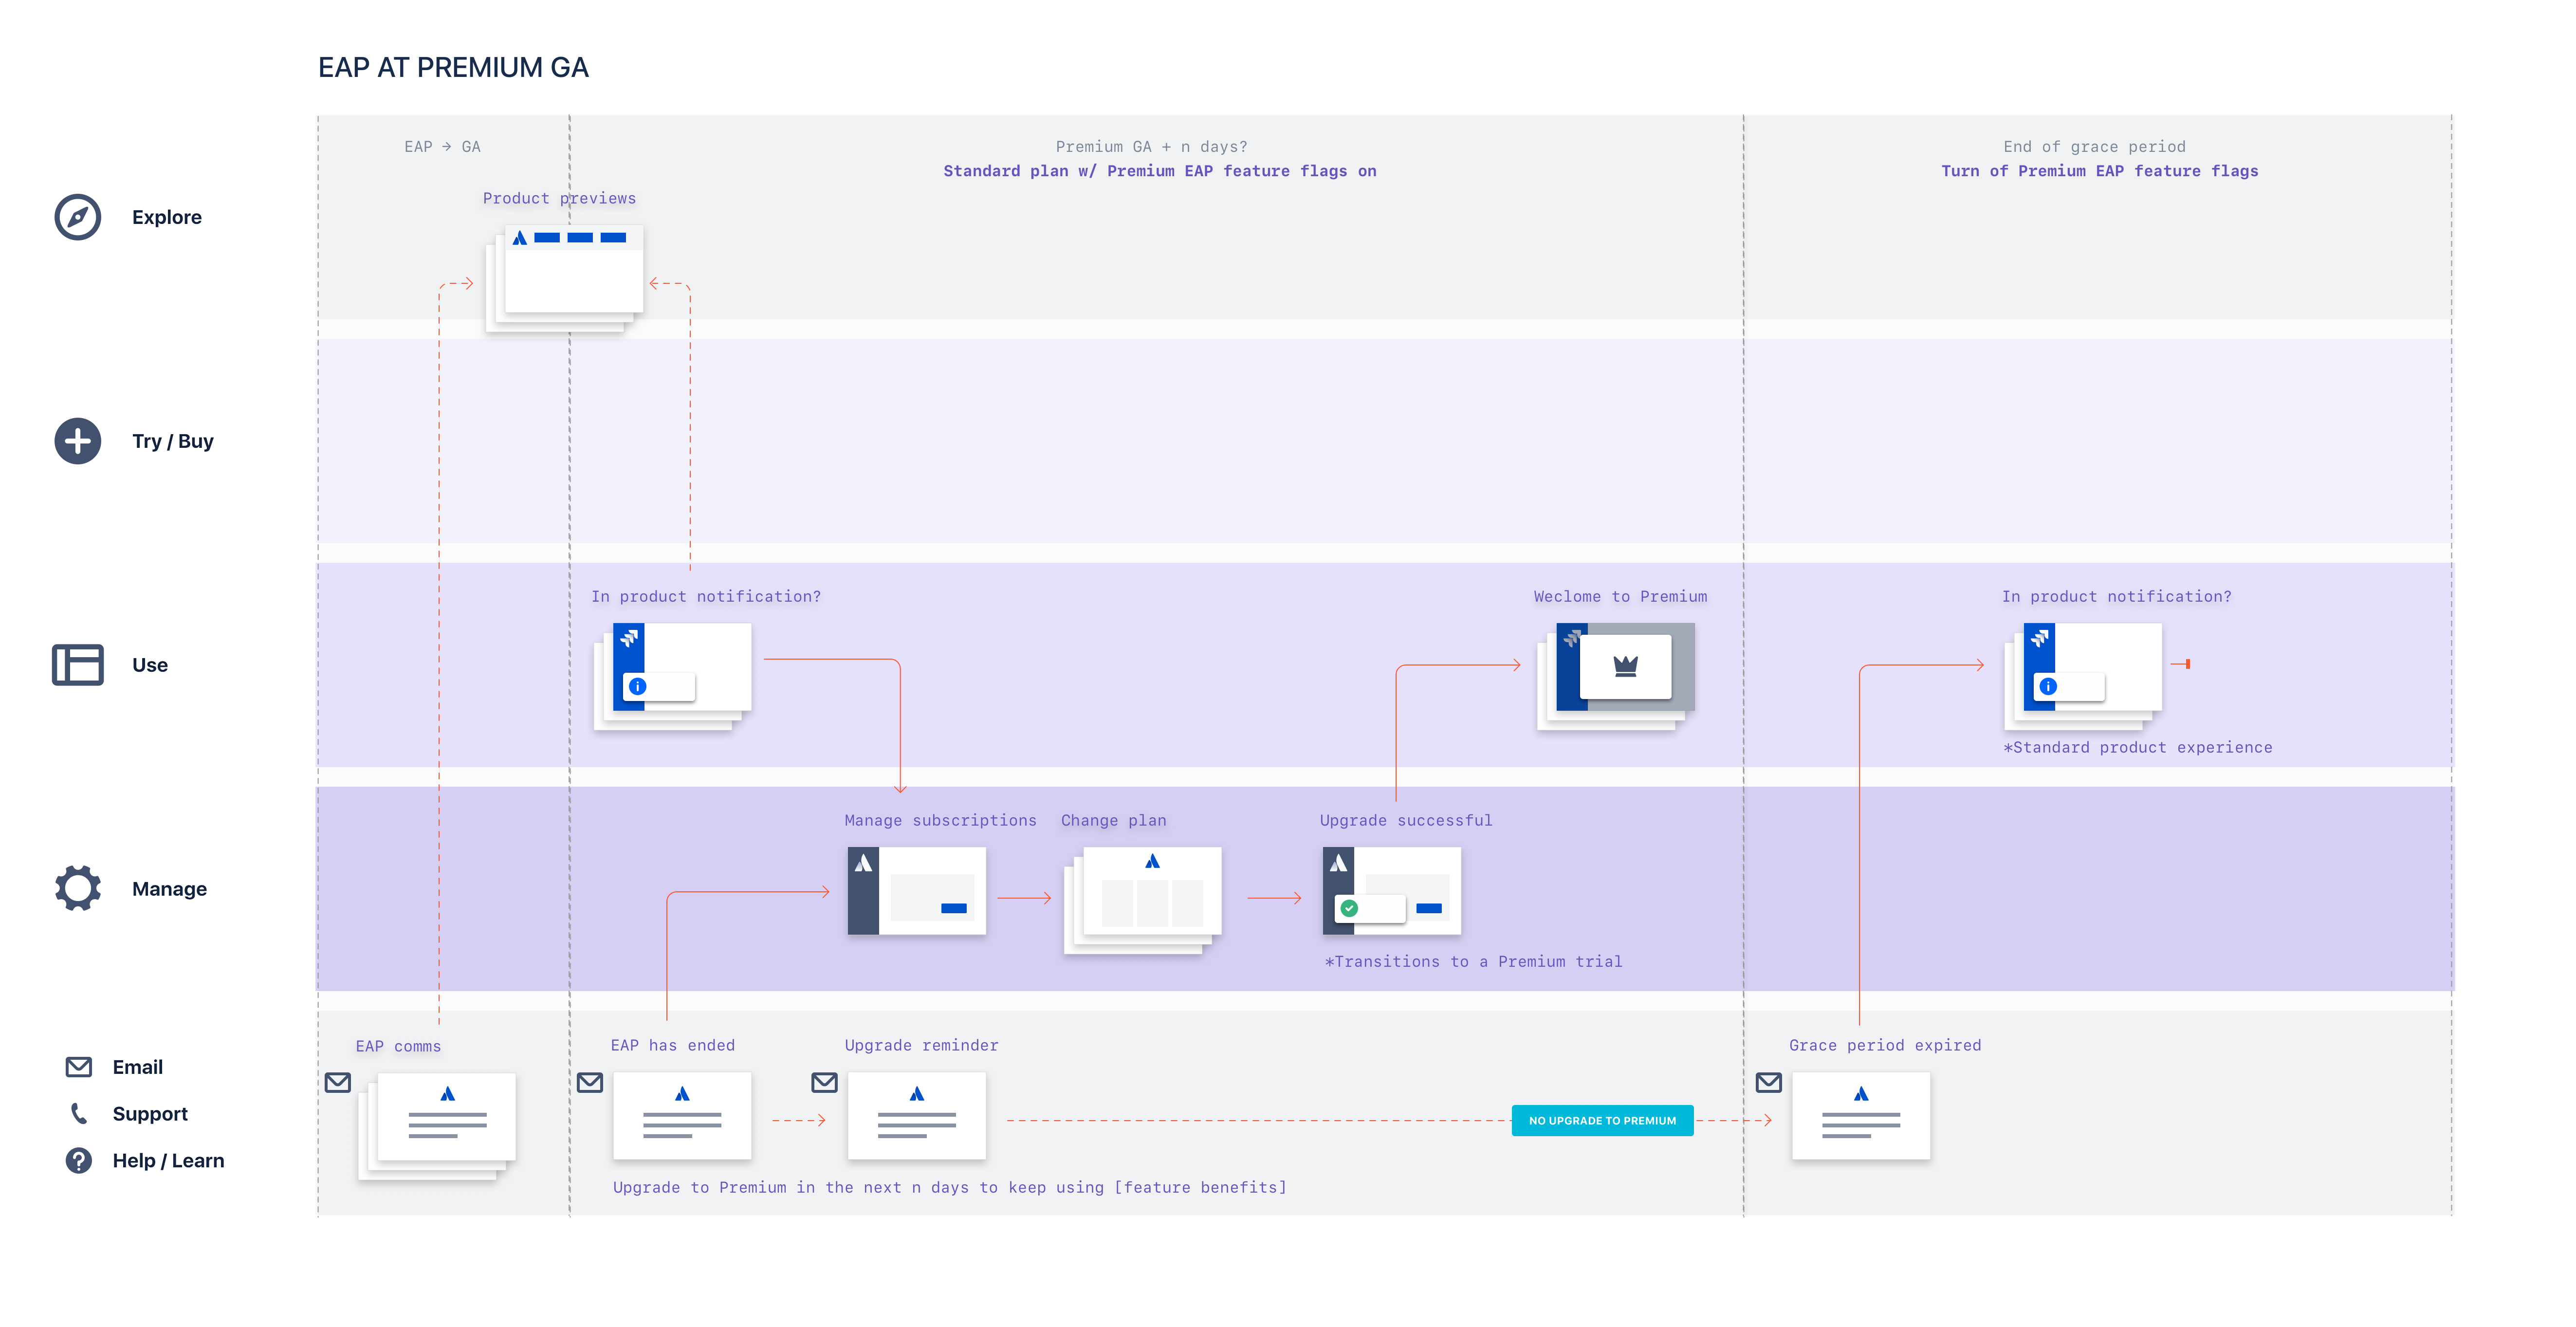Open the Manage subscriptions screen thumbnail
The height and width of the screenshot is (1327, 2576).
pyautogui.click(x=916, y=891)
